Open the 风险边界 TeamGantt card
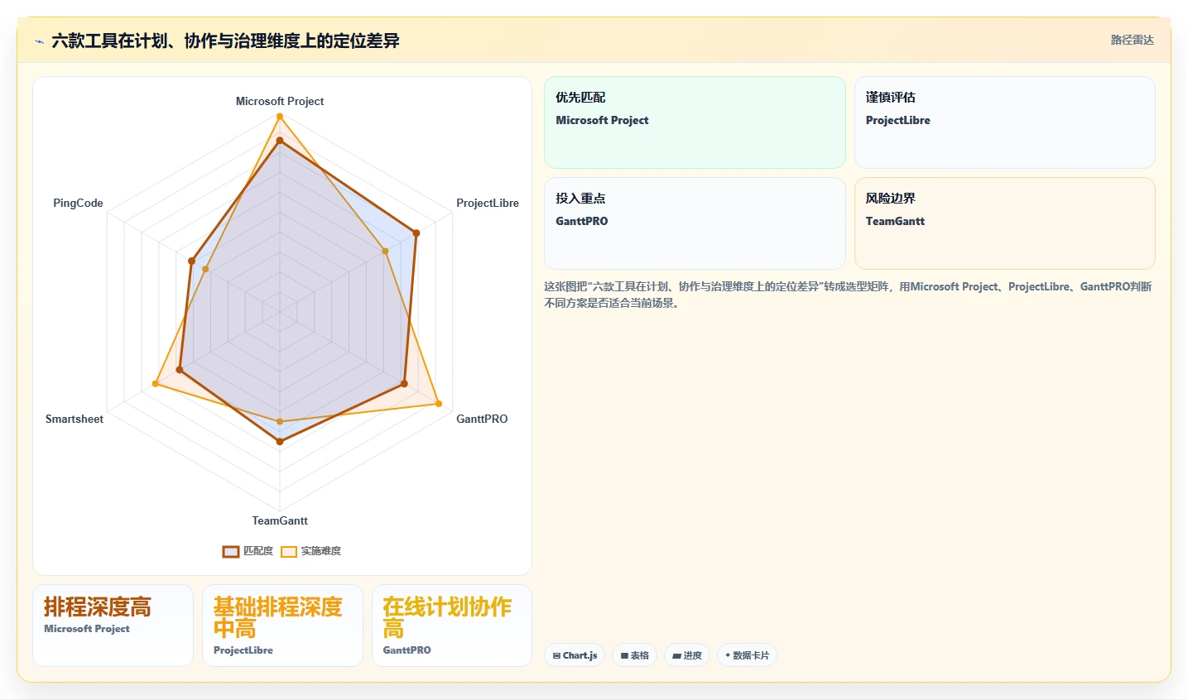 click(x=1004, y=223)
